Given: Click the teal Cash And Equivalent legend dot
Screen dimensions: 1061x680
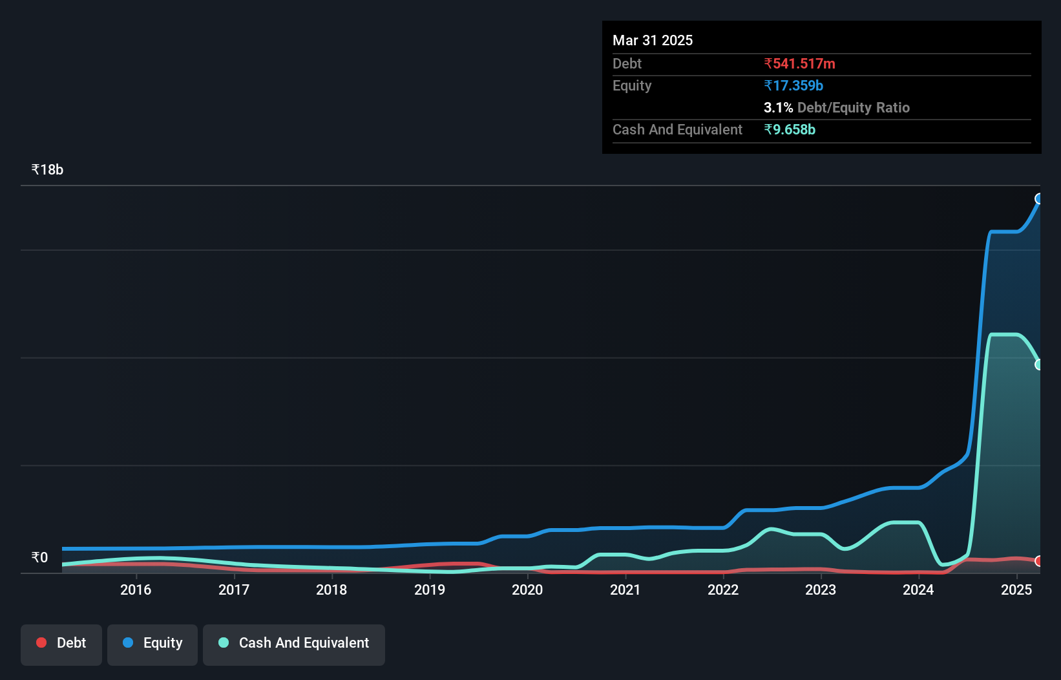Looking at the screenshot, I should coord(224,643).
